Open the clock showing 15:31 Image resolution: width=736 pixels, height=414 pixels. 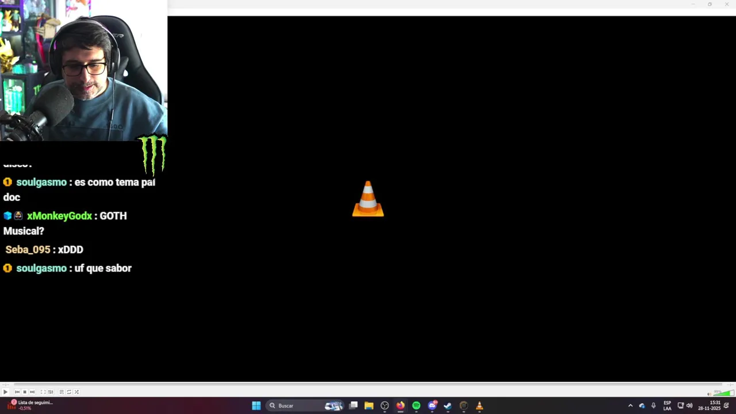point(710,405)
